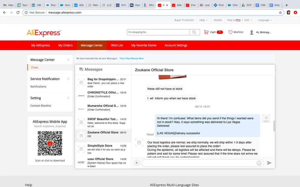The image size is (300, 187).
Task: Click the Chrome profile picture icon
Action: [x=289, y=12]
